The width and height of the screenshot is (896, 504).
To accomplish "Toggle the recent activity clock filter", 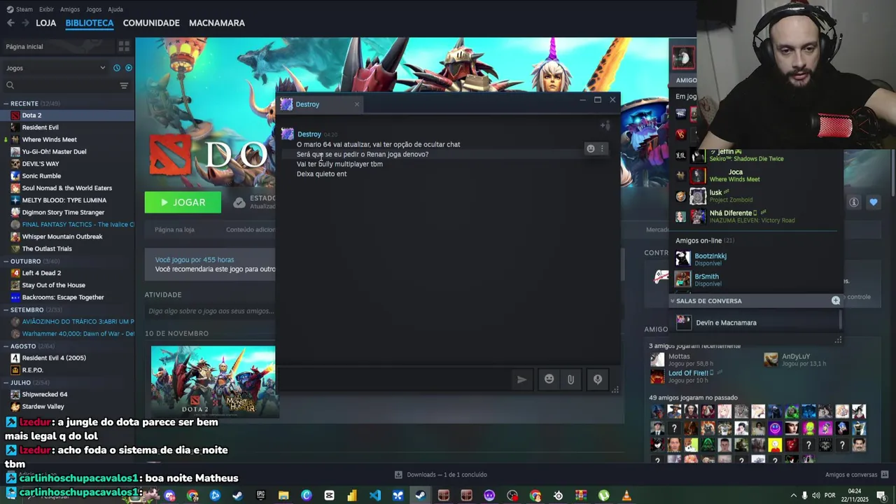I will [x=117, y=68].
